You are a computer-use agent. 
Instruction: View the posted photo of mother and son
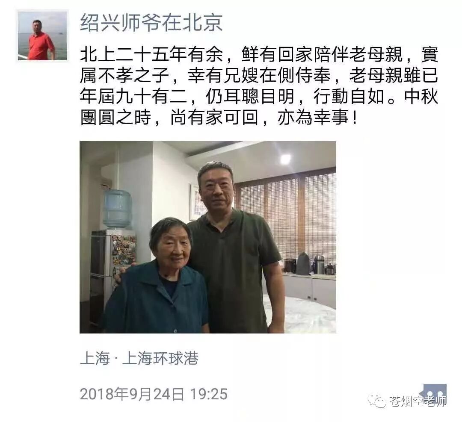208,237
